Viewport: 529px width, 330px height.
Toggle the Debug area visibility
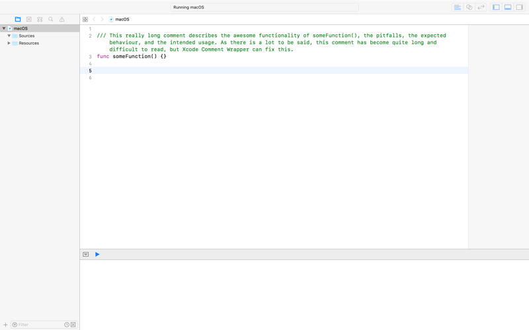(508, 7)
